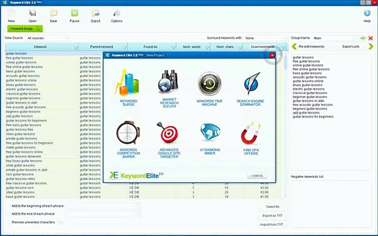
Task: Open the Searches/month column filter arrow
Action: 283,47
